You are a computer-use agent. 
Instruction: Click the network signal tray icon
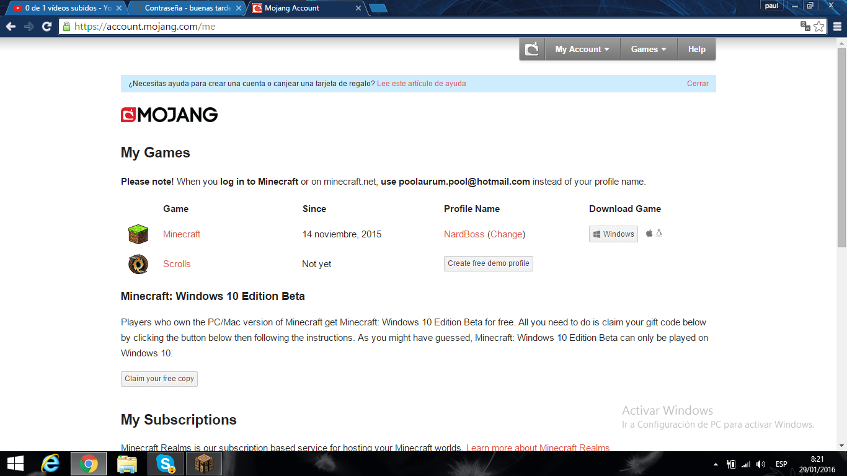coord(746,464)
